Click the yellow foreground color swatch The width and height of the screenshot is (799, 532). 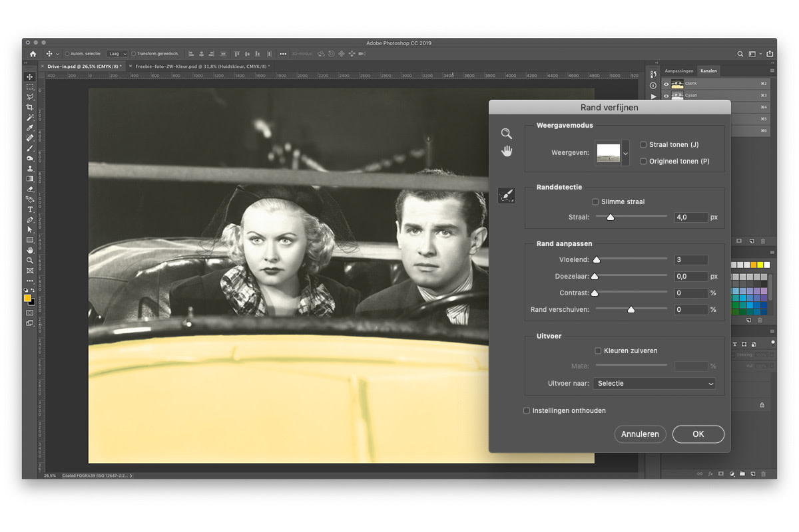27,299
